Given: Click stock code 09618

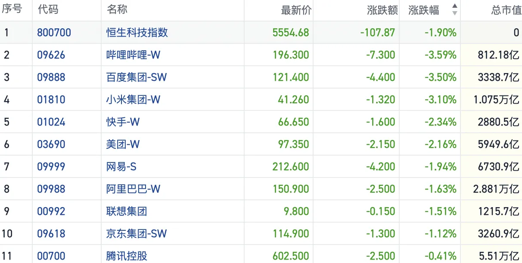Looking at the screenshot, I should click(51, 234).
